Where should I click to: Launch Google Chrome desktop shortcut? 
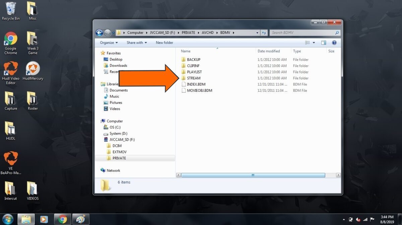click(x=11, y=43)
